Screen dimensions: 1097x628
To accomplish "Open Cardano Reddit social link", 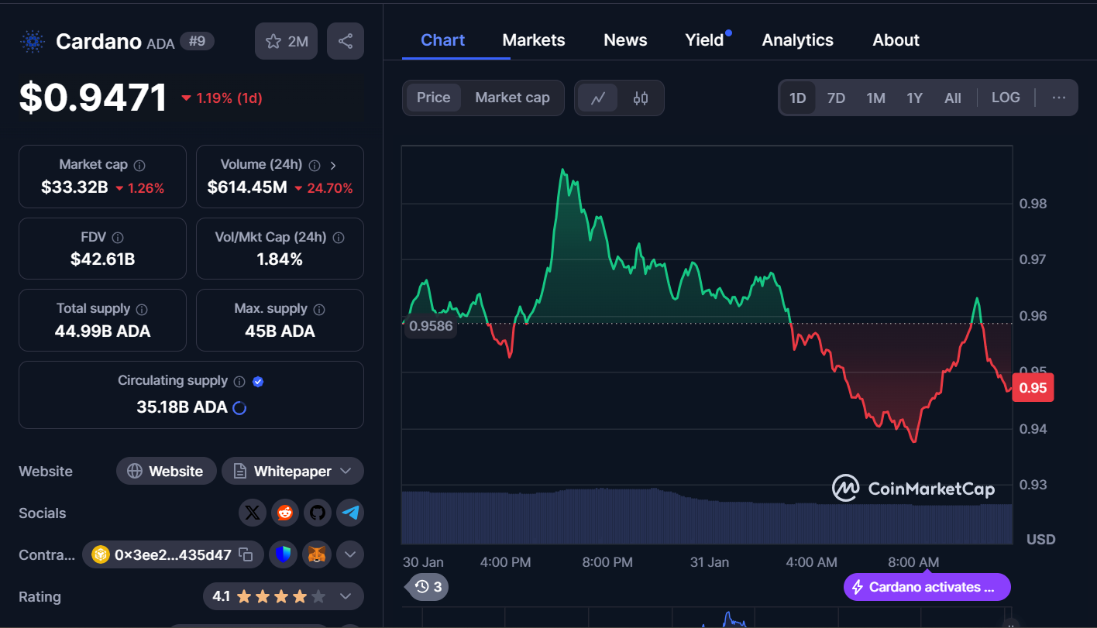I will (284, 513).
